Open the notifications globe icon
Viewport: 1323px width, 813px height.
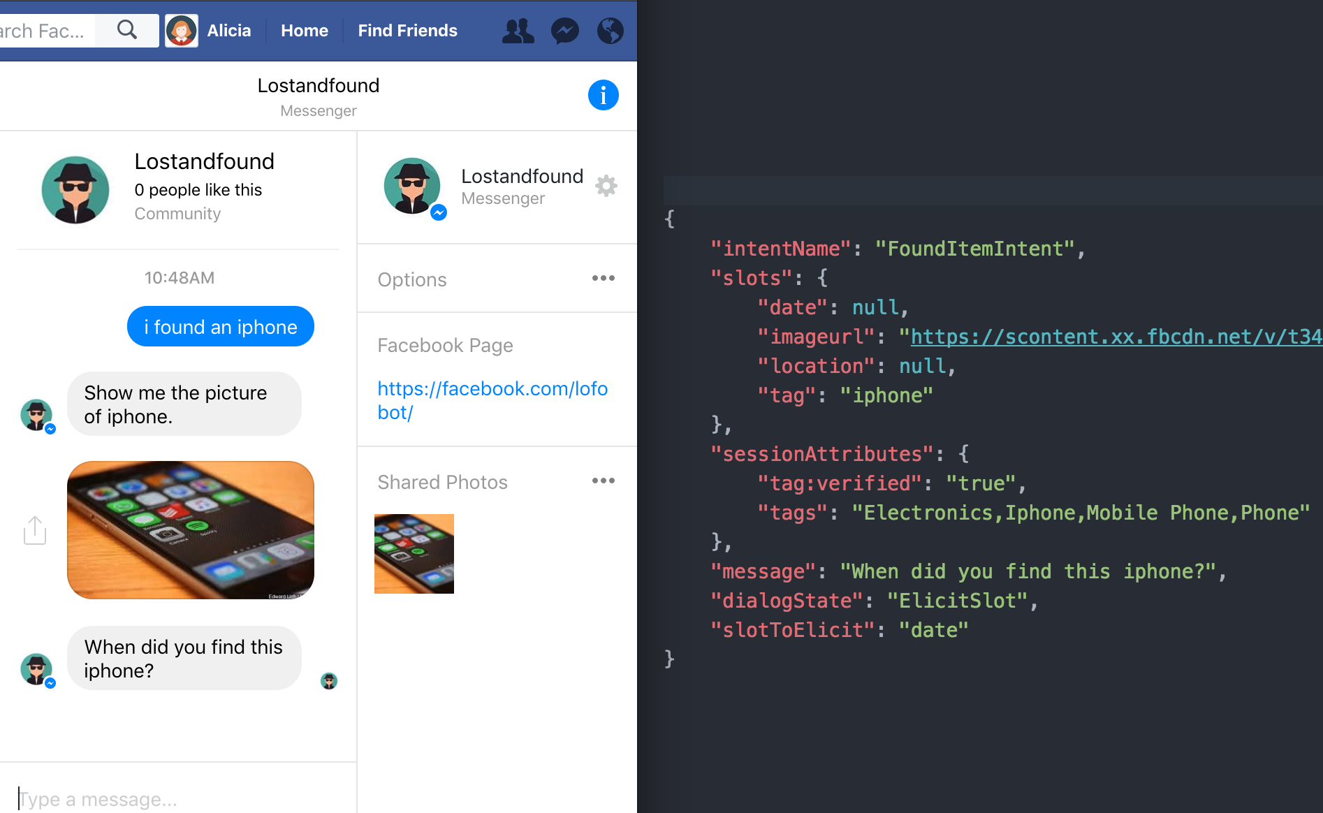611,31
